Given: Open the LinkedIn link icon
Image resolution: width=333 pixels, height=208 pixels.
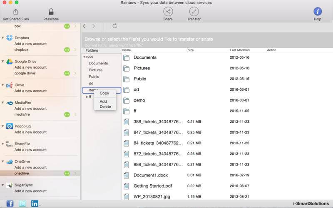Looking at the screenshot, I should coord(35,204).
